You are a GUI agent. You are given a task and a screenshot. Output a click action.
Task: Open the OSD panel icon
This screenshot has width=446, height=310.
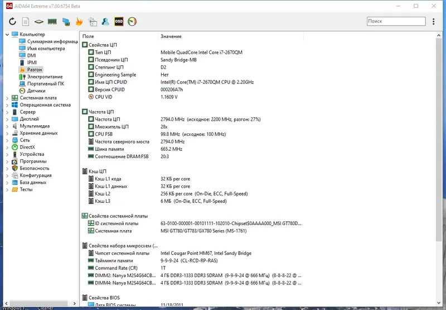click(x=119, y=22)
